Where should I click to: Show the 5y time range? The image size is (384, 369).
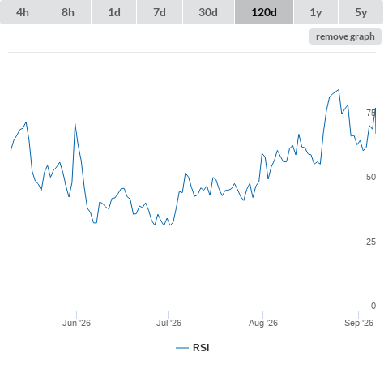click(361, 12)
